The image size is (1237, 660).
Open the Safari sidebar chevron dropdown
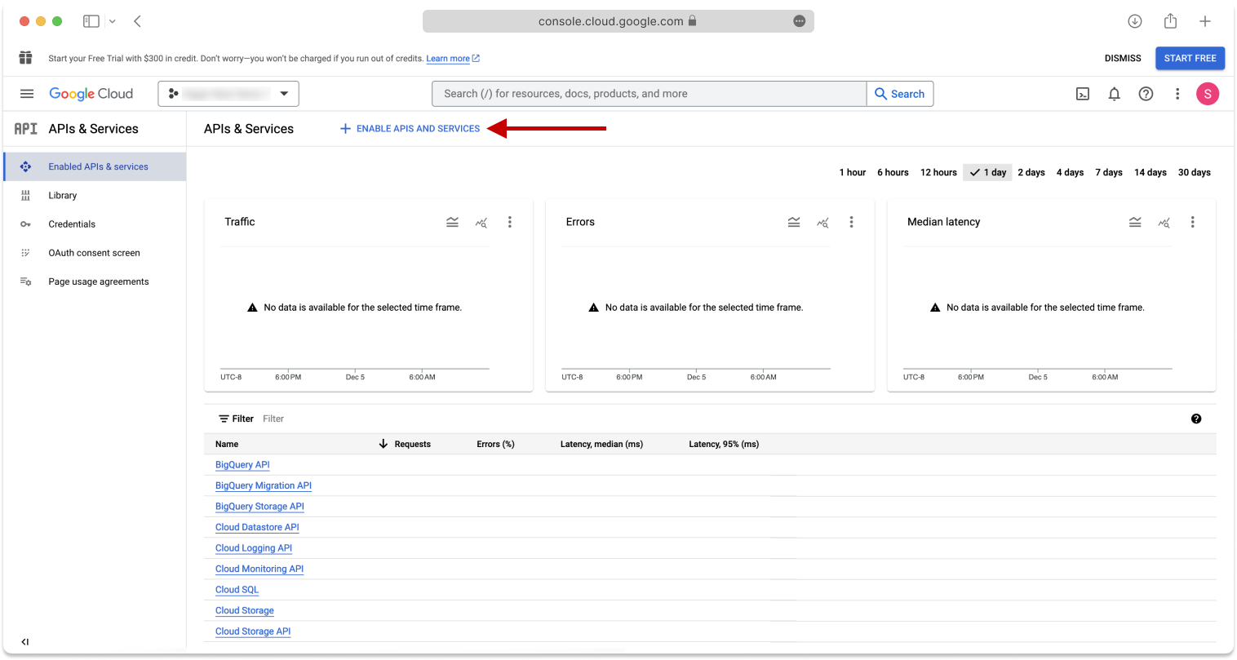coord(112,20)
